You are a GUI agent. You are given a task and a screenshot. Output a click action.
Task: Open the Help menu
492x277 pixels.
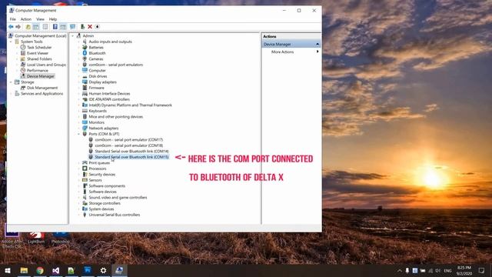pos(53,19)
